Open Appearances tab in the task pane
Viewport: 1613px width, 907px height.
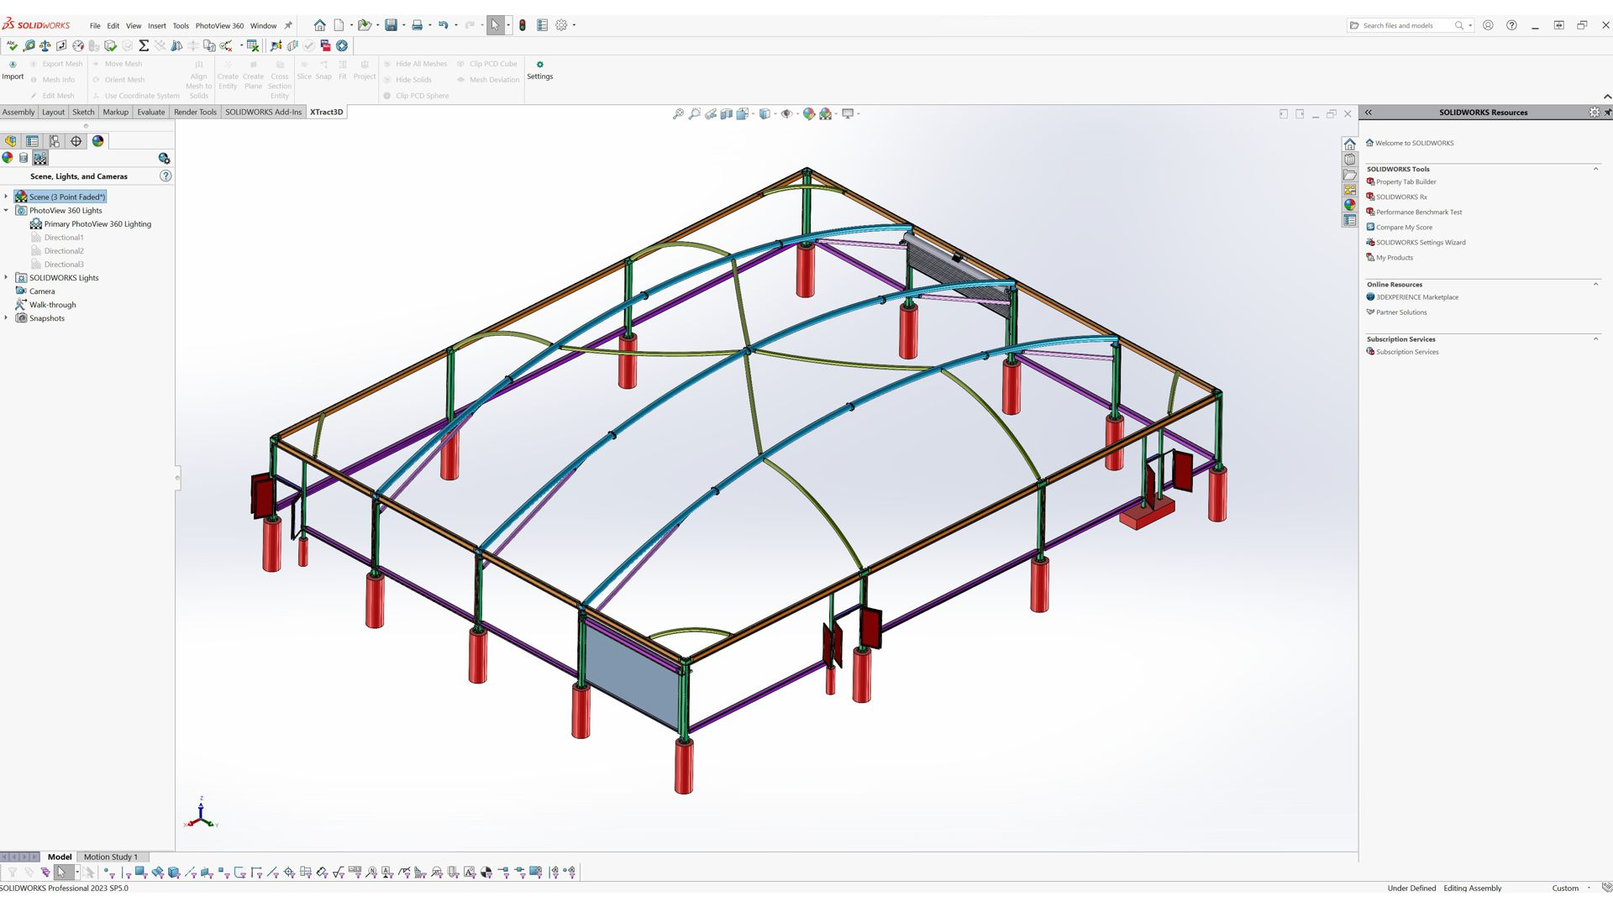(x=1349, y=205)
